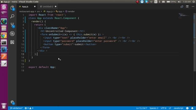Open the Search view icon
Image resolution: width=196 pixels, height=110 pixels.
tap(12, 16)
